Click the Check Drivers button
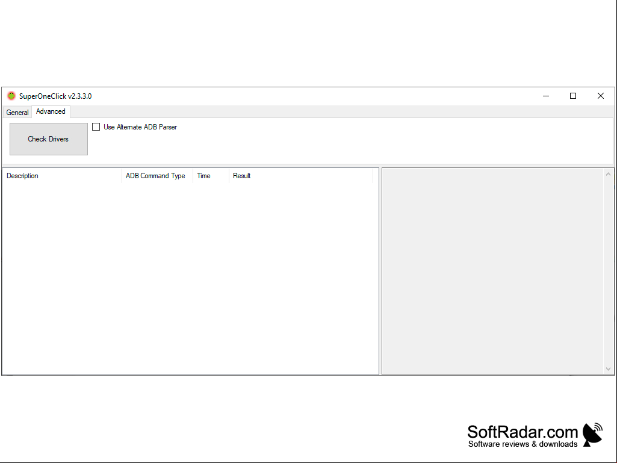The width and height of the screenshot is (617, 463). coord(49,139)
